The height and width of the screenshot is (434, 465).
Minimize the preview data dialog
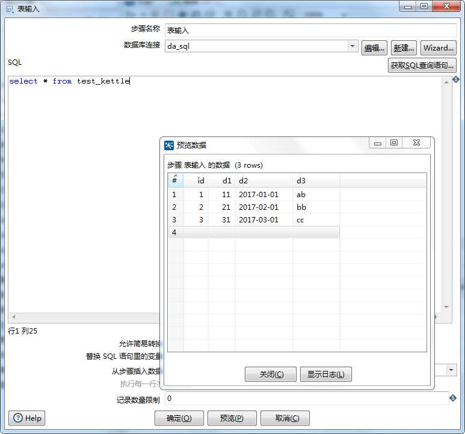(x=378, y=142)
